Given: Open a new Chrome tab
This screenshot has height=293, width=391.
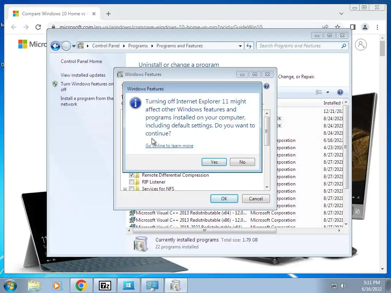Looking at the screenshot, I should point(108,14).
